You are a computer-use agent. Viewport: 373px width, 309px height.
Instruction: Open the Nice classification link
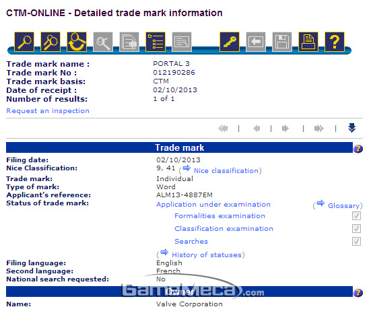coord(226,171)
